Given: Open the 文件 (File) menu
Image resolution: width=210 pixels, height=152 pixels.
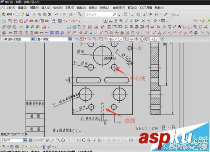Looking at the screenshot, I should [10, 8].
